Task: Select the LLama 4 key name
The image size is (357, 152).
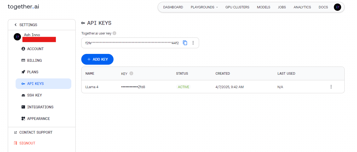Action: [x=92, y=87]
